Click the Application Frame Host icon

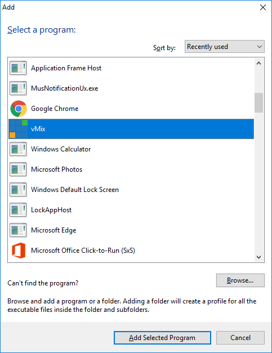pos(18,68)
